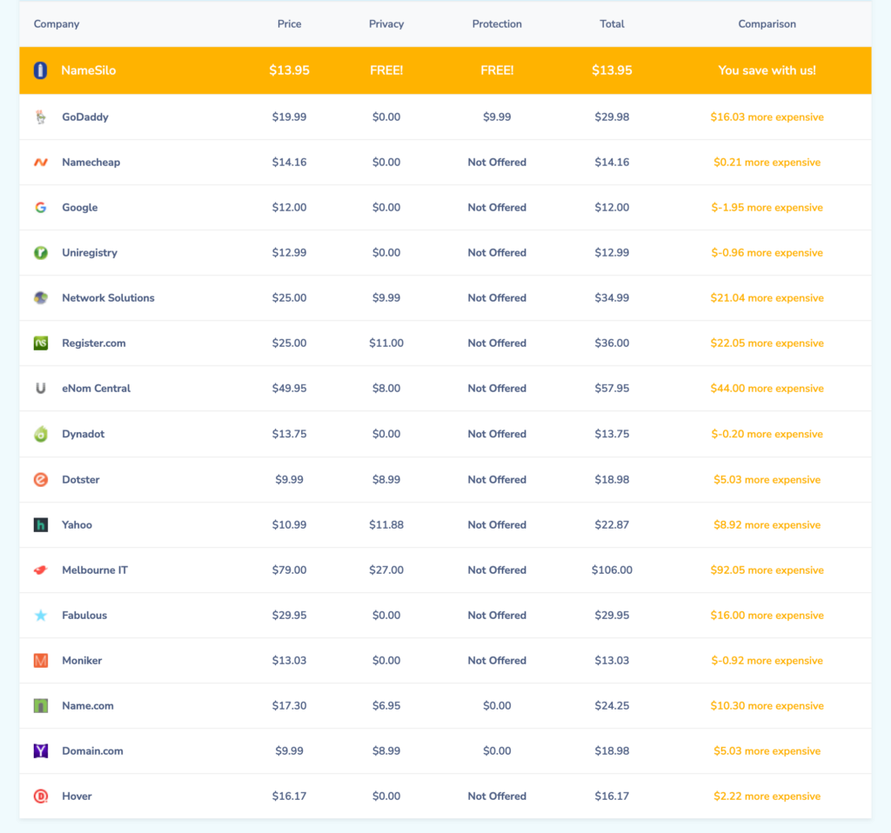The height and width of the screenshot is (833, 891).
Task: Click eNom Central's $49.95 price
Action: click(x=289, y=389)
